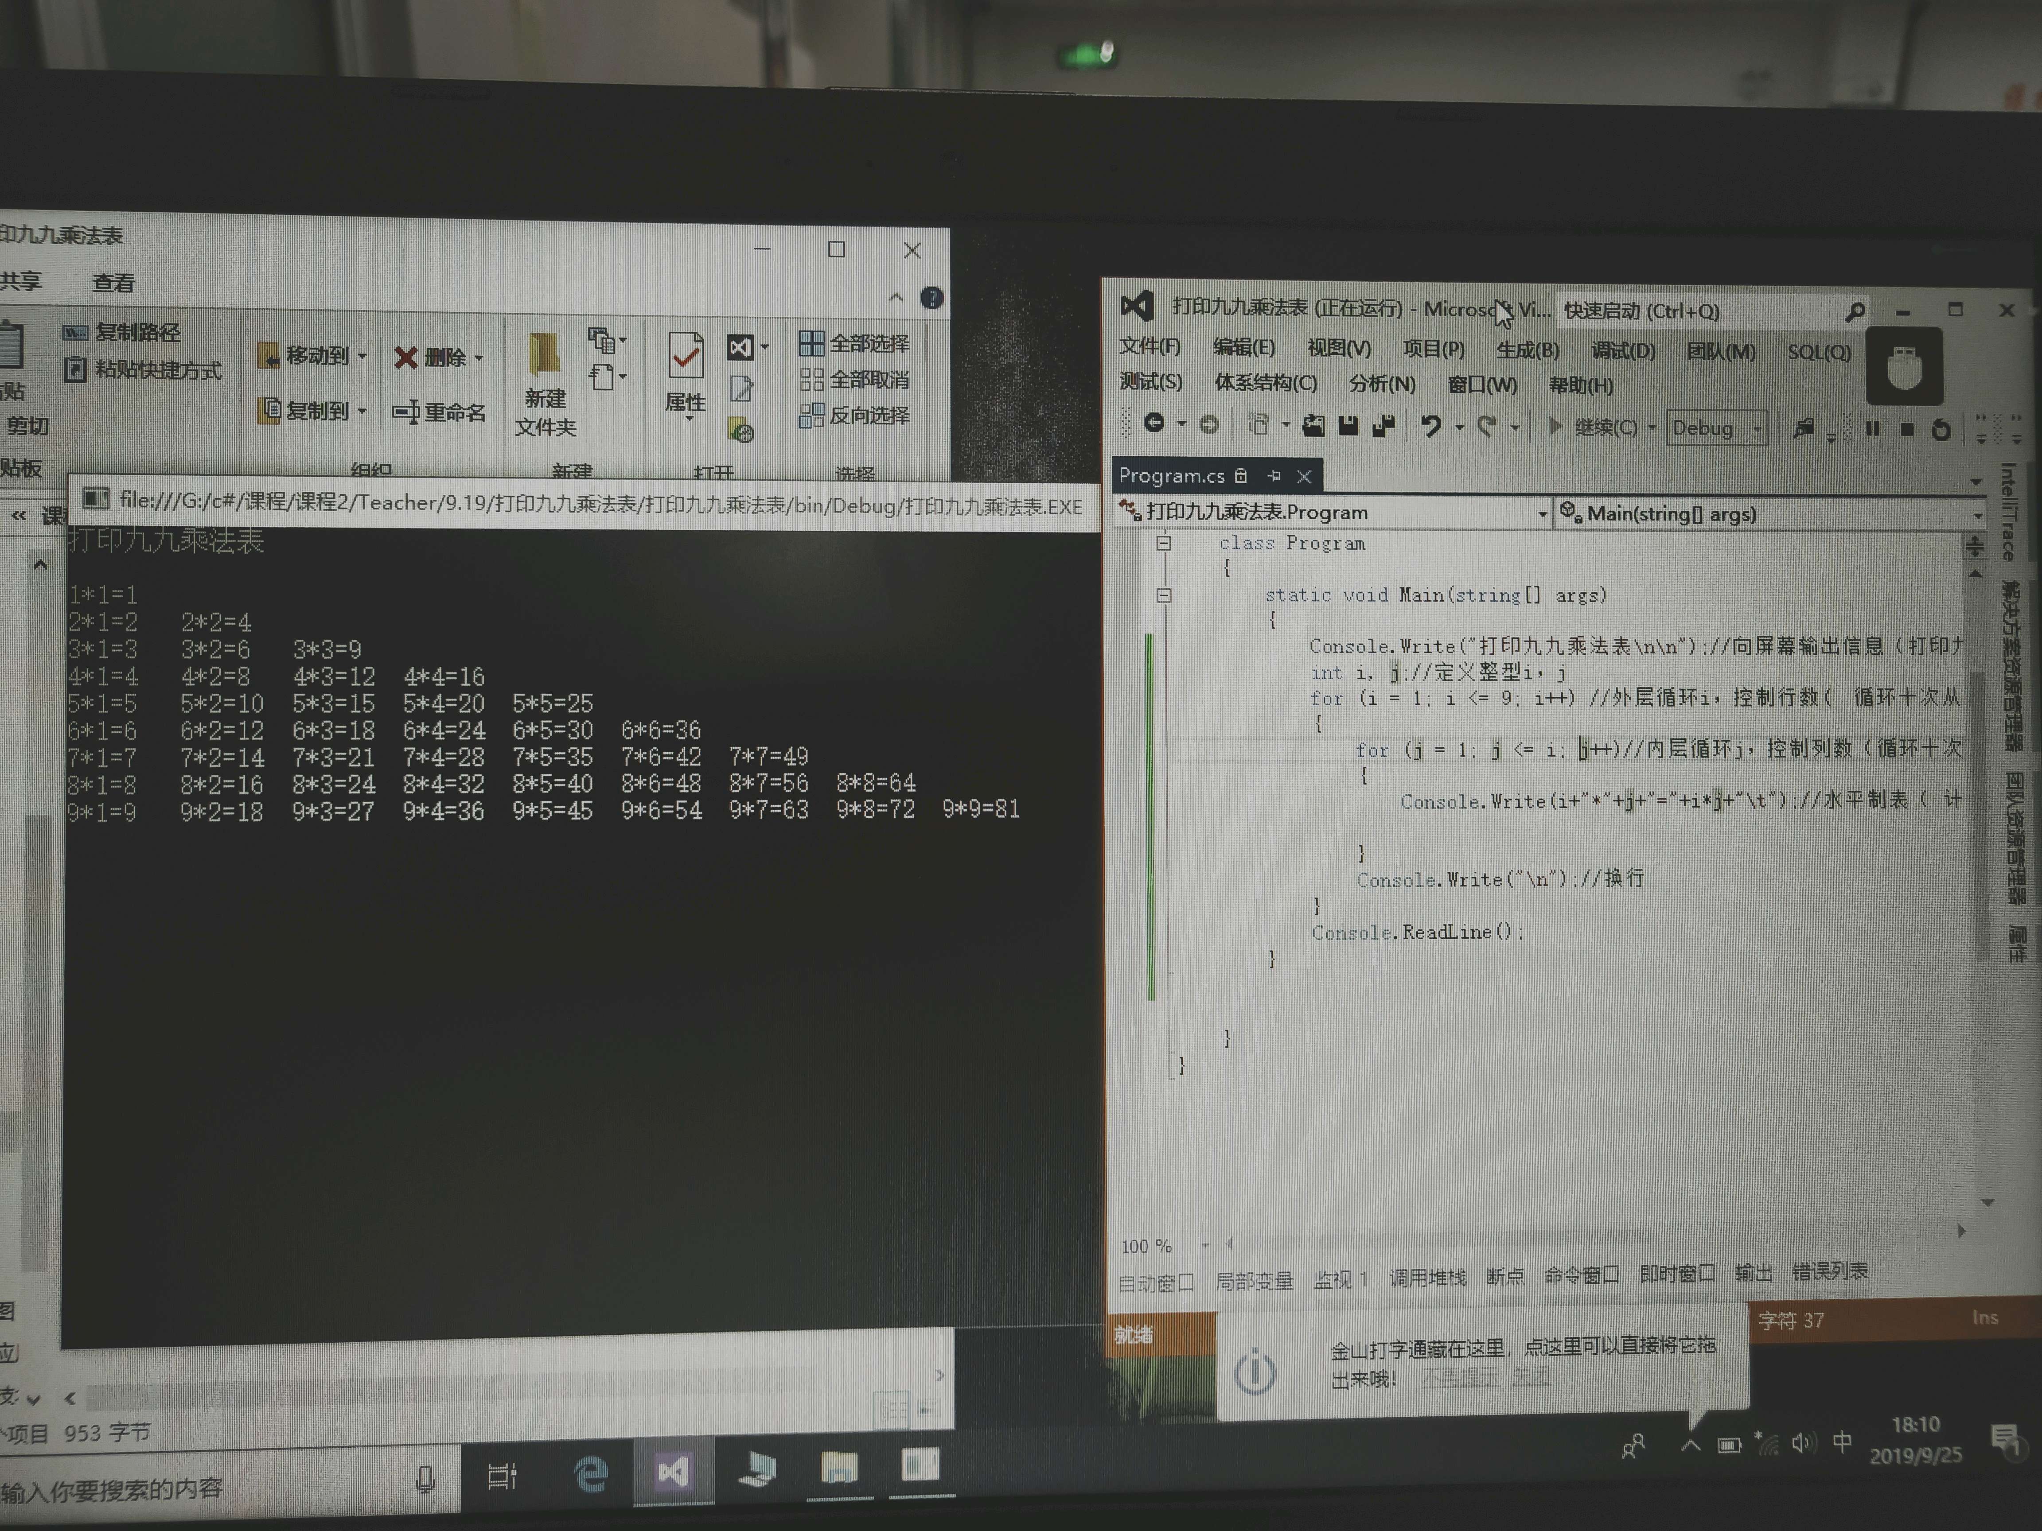This screenshot has width=2042, height=1531.
Task: Click the Explorer help question mark icon
Action: click(931, 298)
